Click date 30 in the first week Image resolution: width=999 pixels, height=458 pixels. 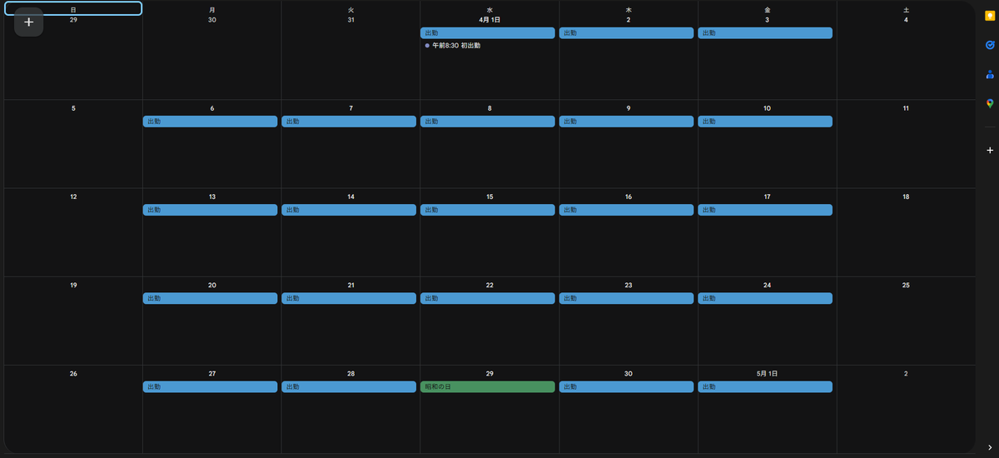point(212,20)
